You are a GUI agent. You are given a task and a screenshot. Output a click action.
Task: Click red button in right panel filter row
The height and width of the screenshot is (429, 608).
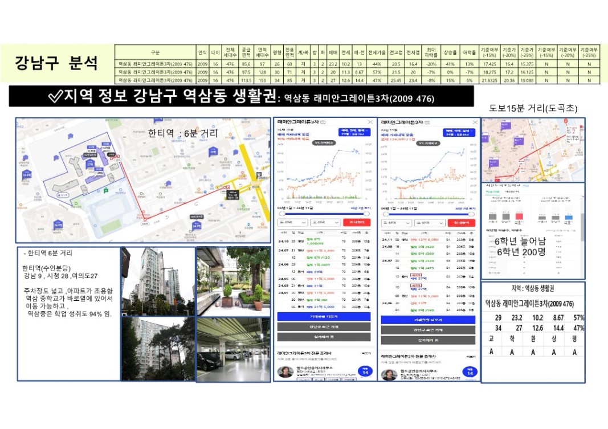point(461,223)
